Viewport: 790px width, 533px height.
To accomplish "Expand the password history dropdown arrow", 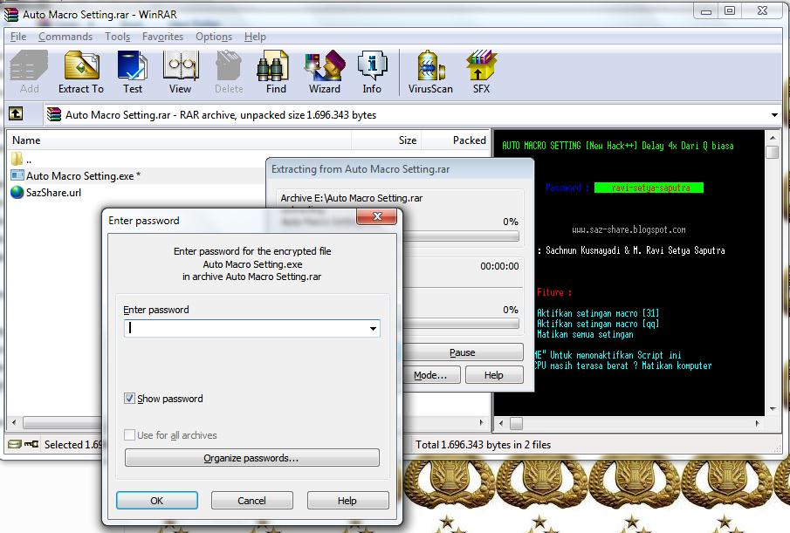I will point(373,329).
